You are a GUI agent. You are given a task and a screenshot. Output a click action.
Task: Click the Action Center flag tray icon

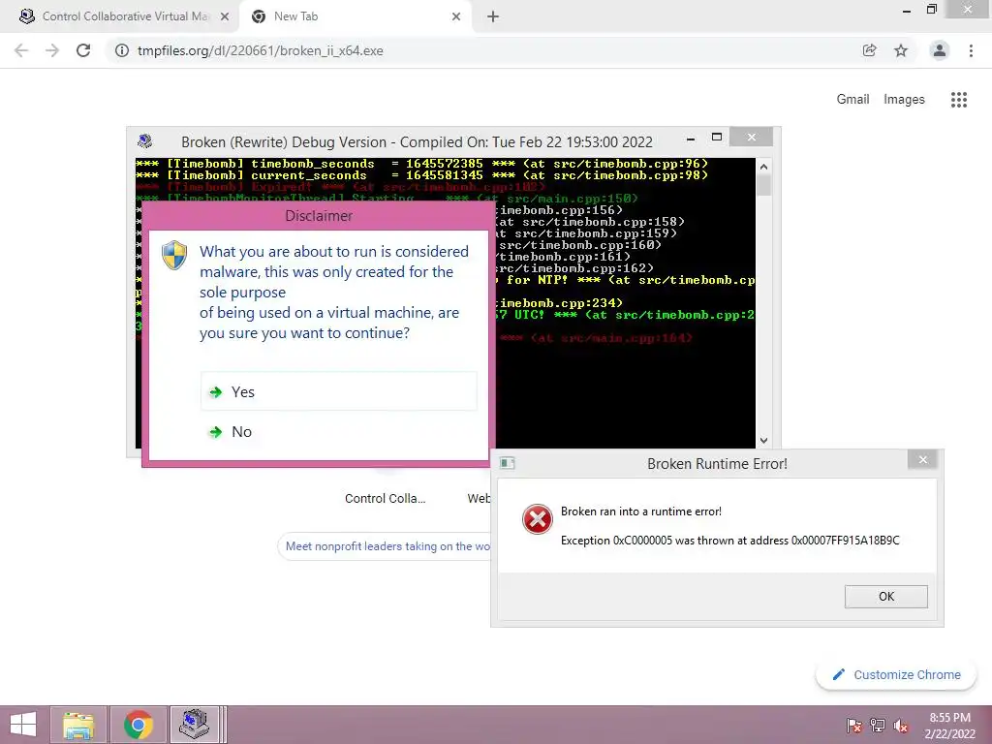(854, 726)
